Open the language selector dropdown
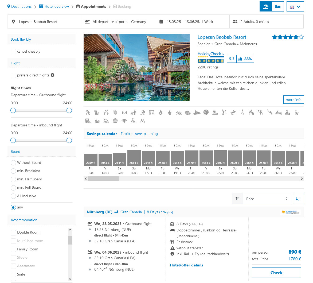This screenshot has width=313, height=283. click(295, 7)
